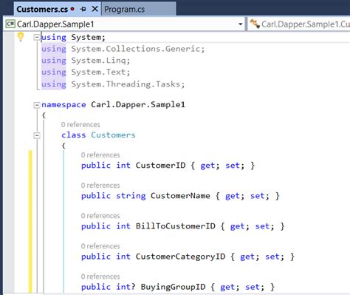350x295 pixels.
Task: Close the Customers.cs tab
Action: point(95,9)
